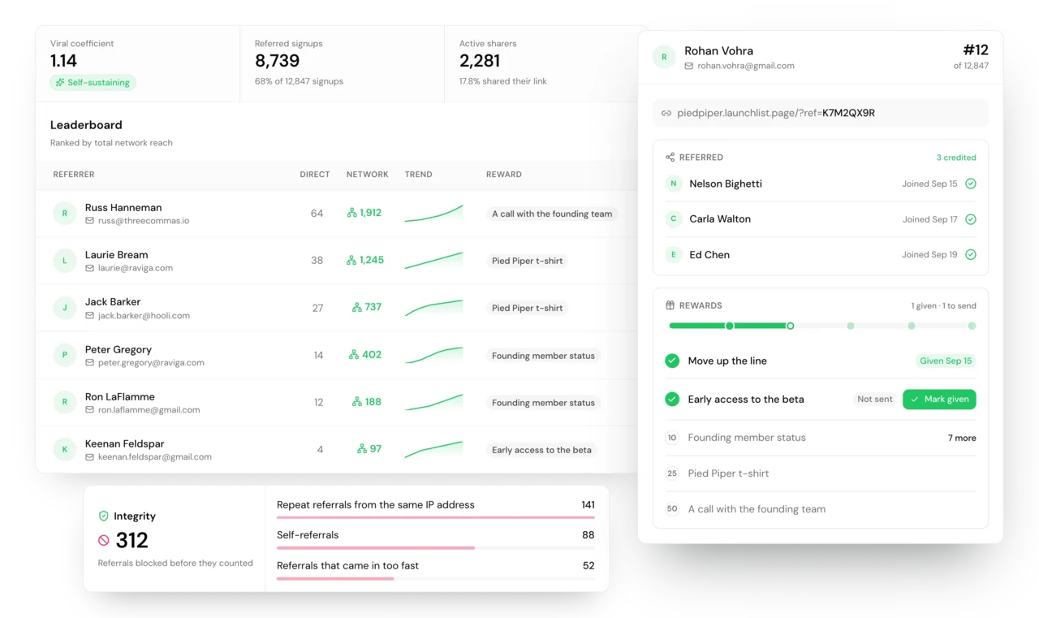Click the gift icon beside REWARDS heading

tap(670, 305)
